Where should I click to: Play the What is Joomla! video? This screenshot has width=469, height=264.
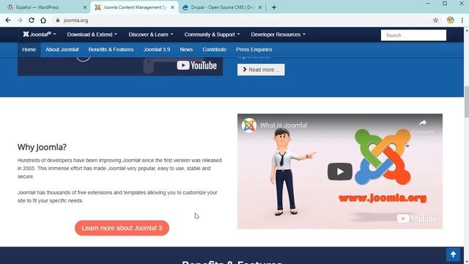click(340, 172)
